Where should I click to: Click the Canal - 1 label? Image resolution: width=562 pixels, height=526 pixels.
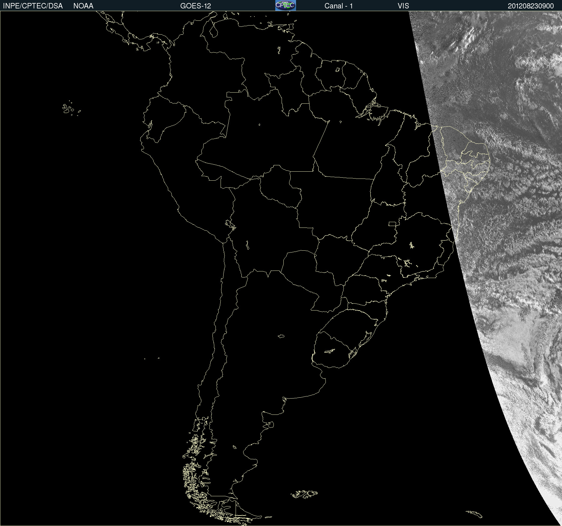(x=338, y=6)
